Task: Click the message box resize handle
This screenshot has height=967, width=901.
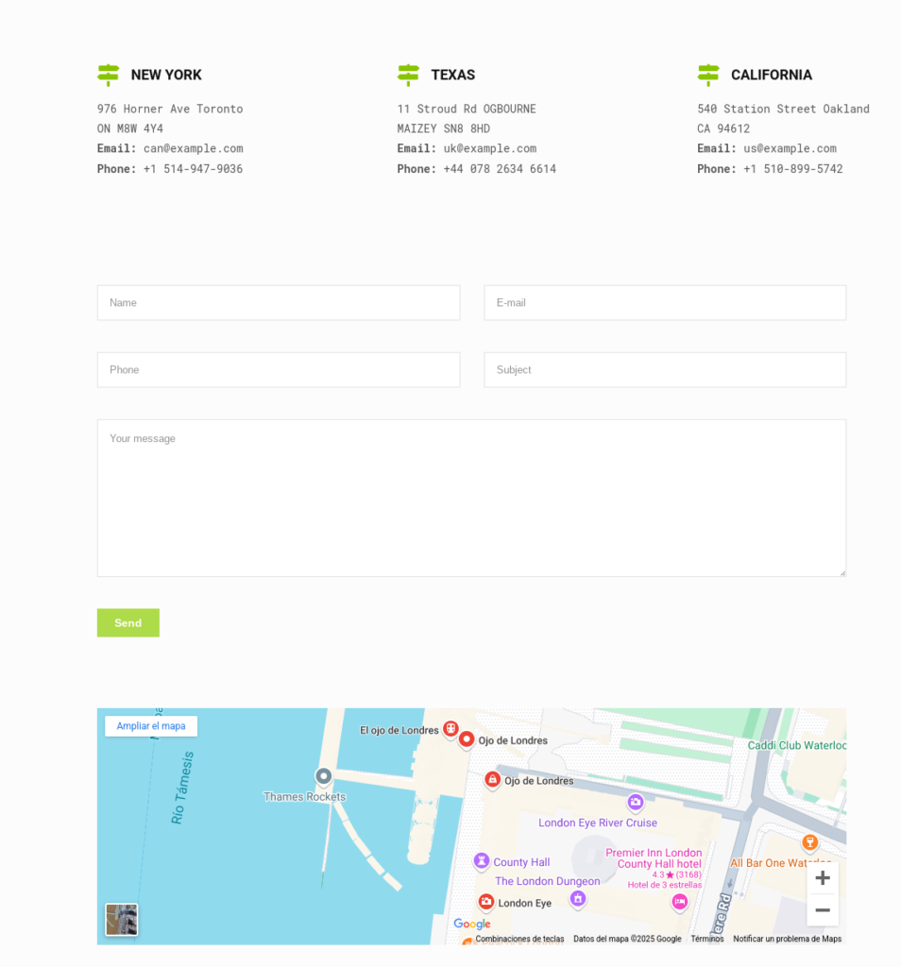Action: (842, 573)
